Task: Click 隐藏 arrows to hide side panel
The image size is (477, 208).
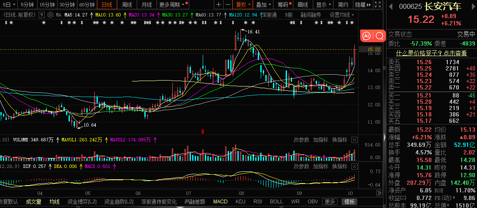Action: click(x=363, y=5)
